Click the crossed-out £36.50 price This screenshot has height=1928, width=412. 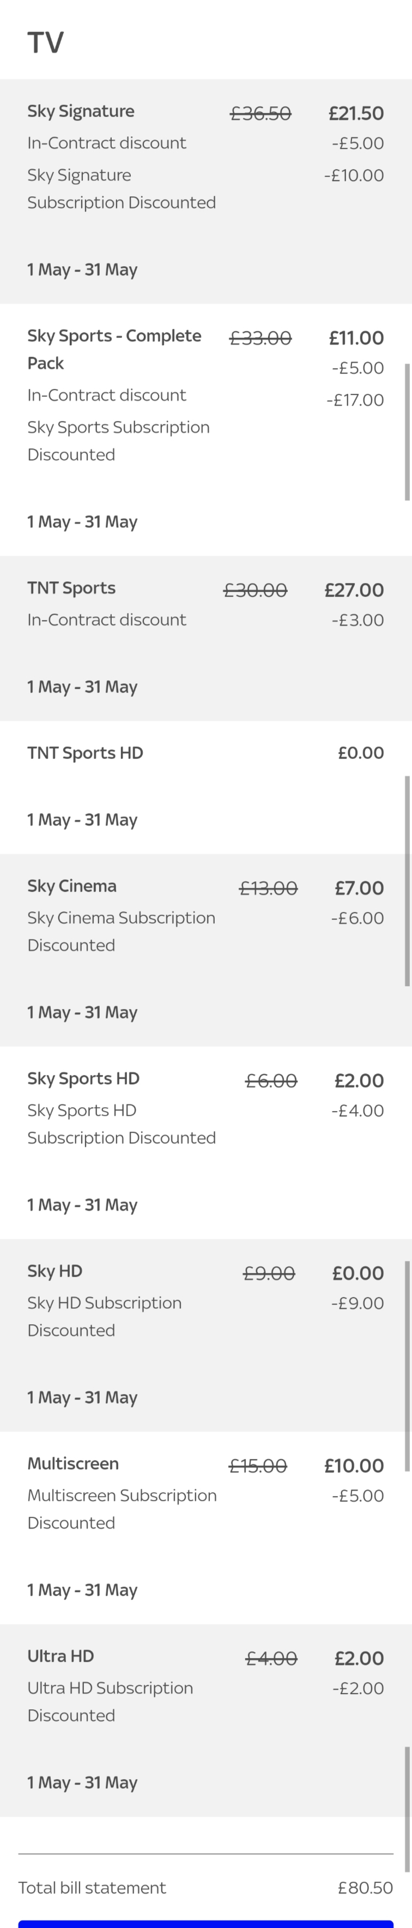(260, 114)
